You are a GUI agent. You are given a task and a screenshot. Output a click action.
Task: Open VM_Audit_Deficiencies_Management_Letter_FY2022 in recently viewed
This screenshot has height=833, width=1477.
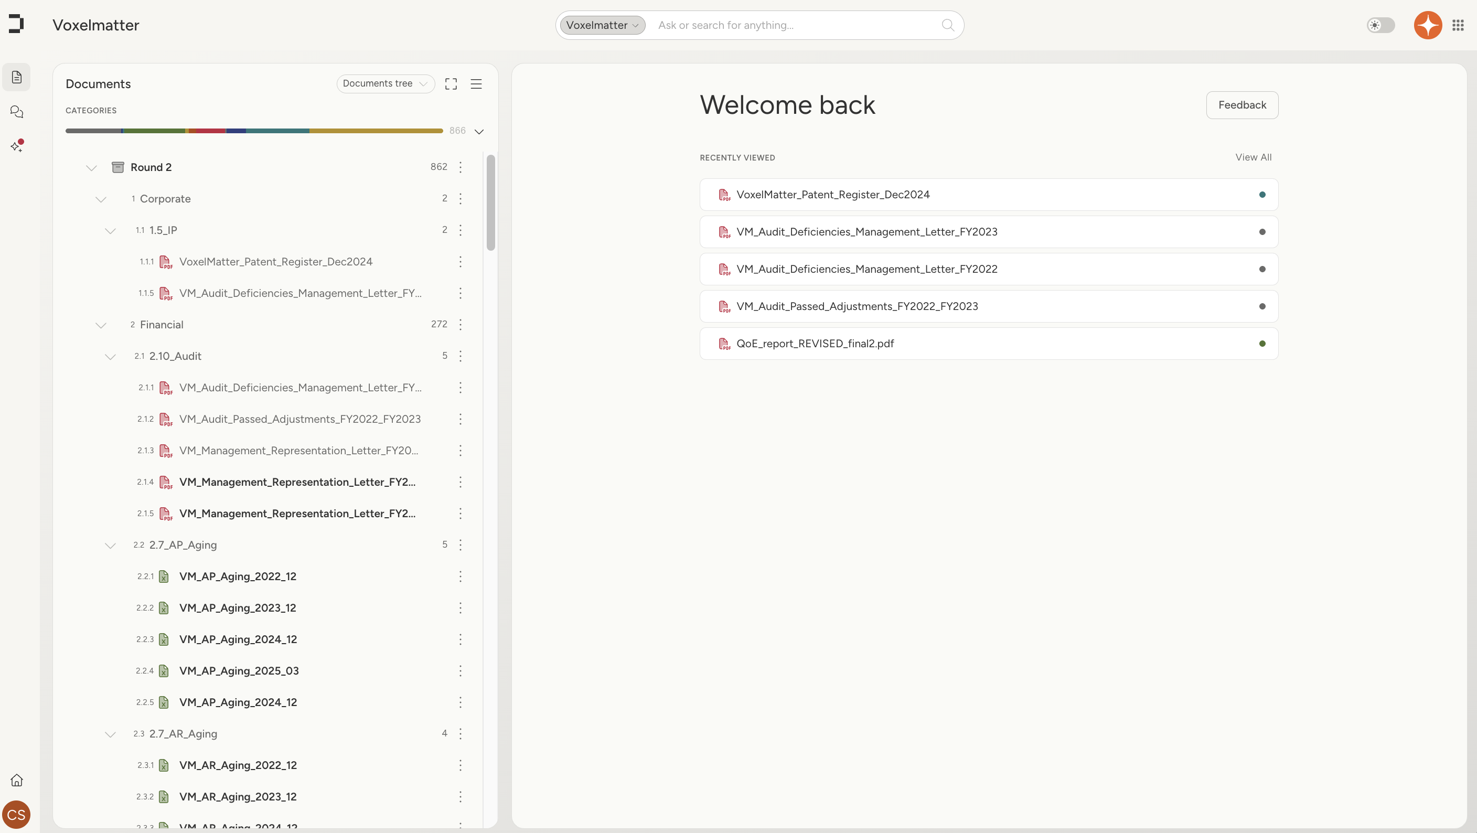[x=989, y=269]
